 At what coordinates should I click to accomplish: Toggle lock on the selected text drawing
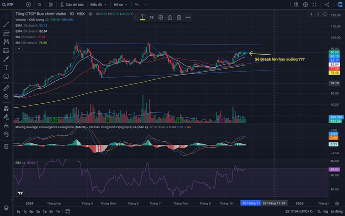click(x=169, y=17)
